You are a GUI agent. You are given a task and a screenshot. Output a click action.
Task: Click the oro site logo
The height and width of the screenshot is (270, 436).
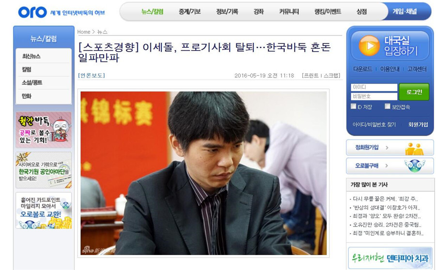(x=32, y=12)
